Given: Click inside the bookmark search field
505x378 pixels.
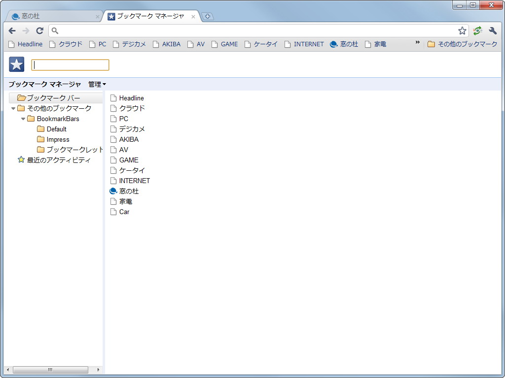Looking at the screenshot, I should pos(70,64).
